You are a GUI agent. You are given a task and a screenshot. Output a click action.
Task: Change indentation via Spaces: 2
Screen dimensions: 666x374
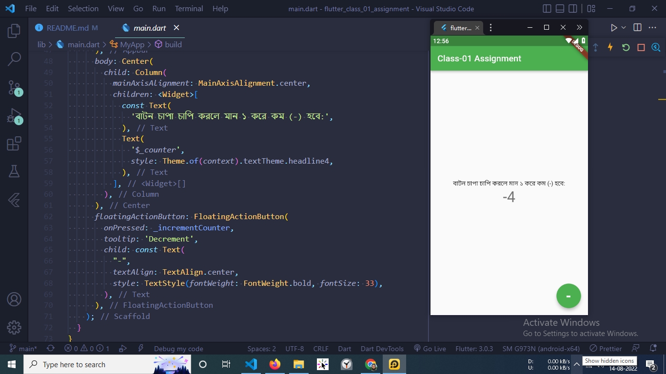[261, 349]
